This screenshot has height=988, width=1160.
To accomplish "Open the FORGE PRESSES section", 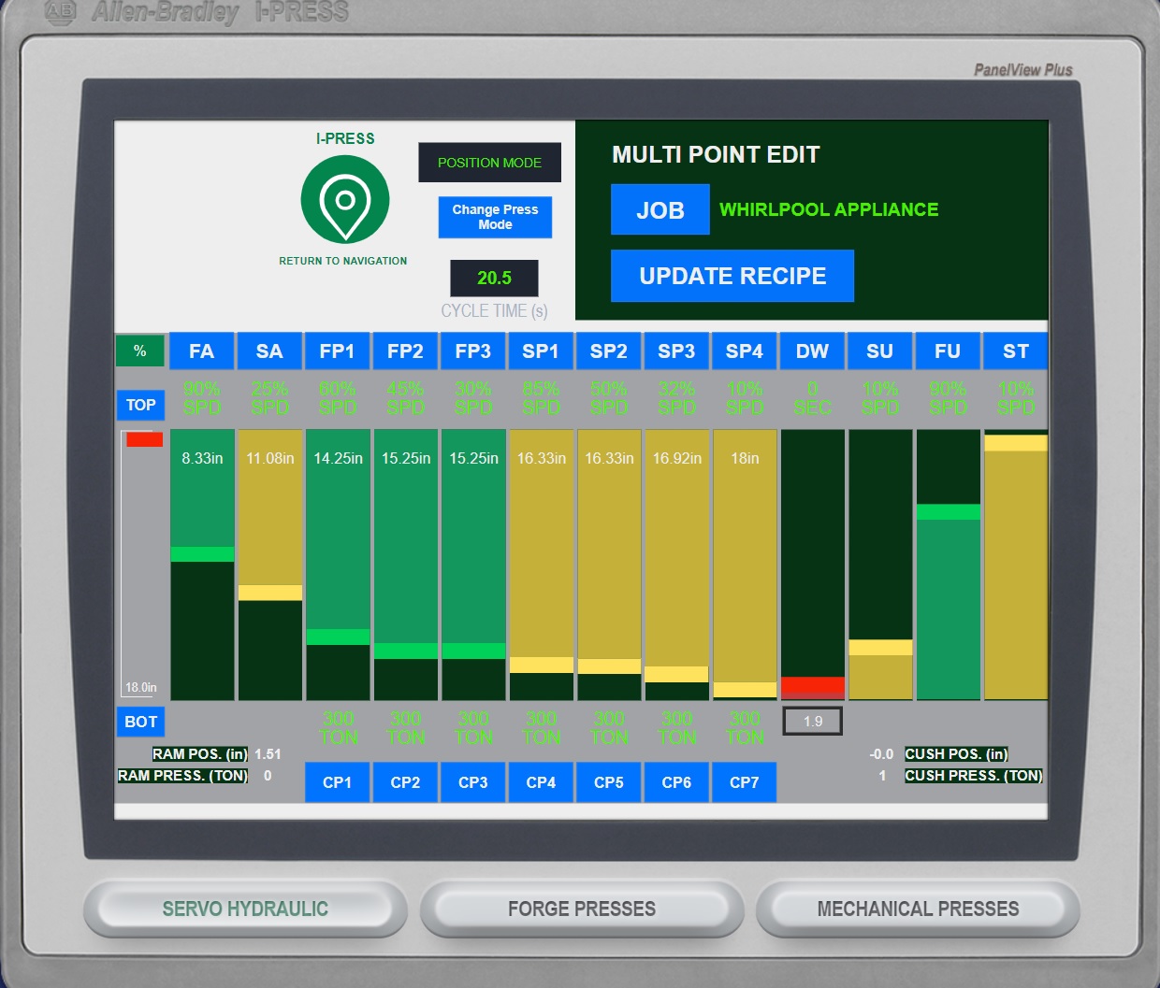I will coord(582,909).
